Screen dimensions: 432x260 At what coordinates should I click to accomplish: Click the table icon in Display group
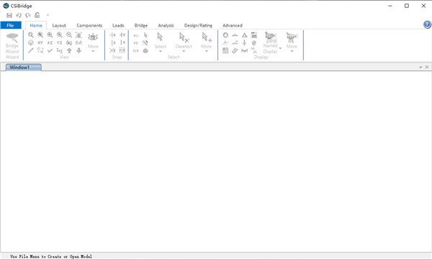[x=225, y=50]
